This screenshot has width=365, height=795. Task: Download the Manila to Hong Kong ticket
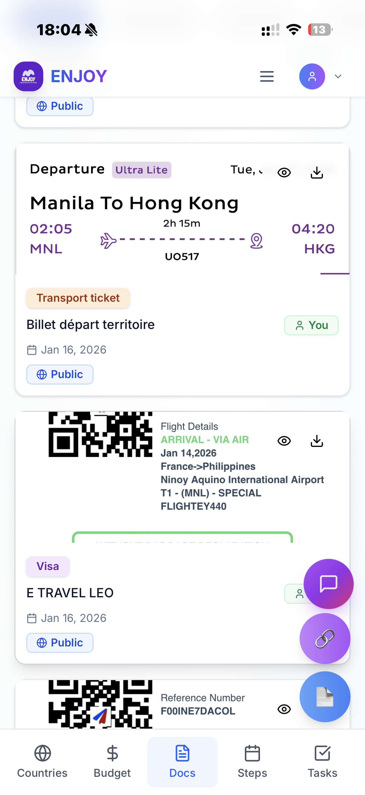pos(317,173)
